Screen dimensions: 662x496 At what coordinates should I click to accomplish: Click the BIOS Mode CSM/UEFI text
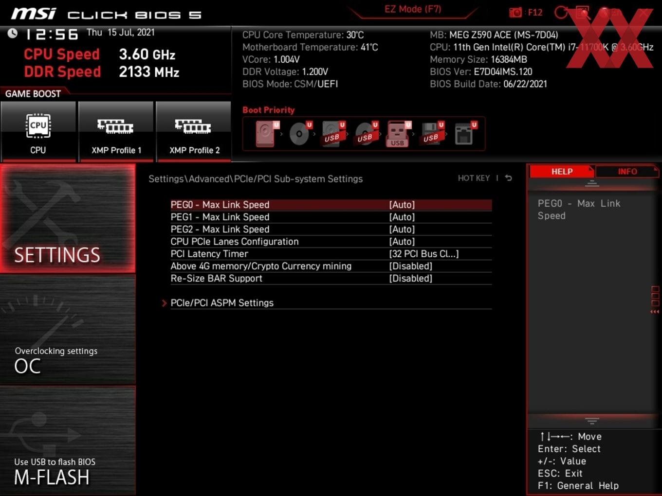tap(290, 84)
